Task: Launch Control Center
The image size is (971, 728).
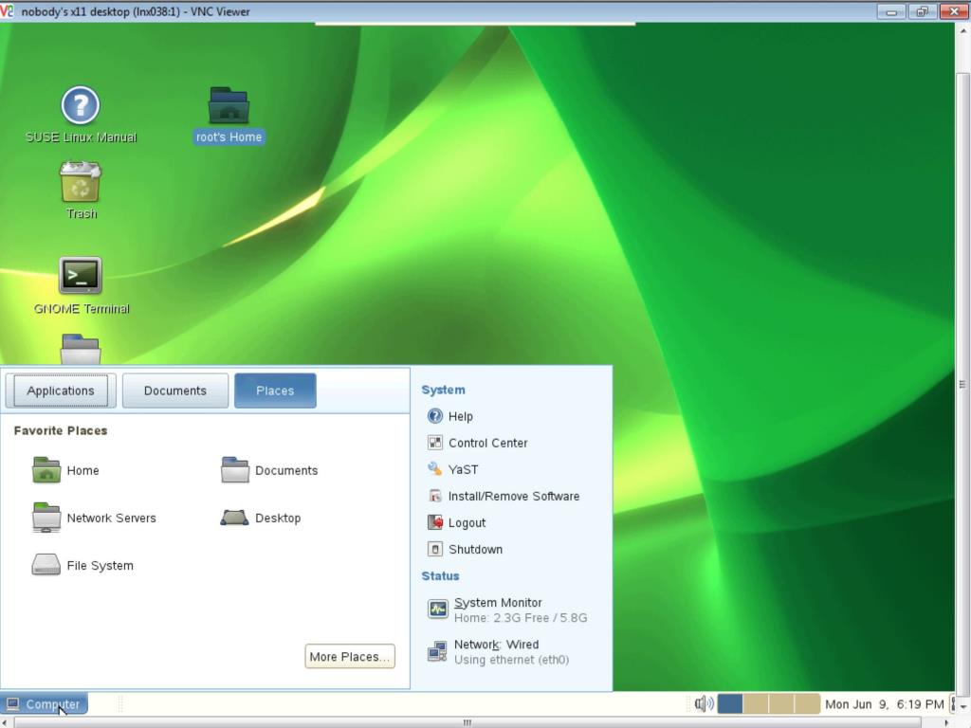Action: click(478, 444)
